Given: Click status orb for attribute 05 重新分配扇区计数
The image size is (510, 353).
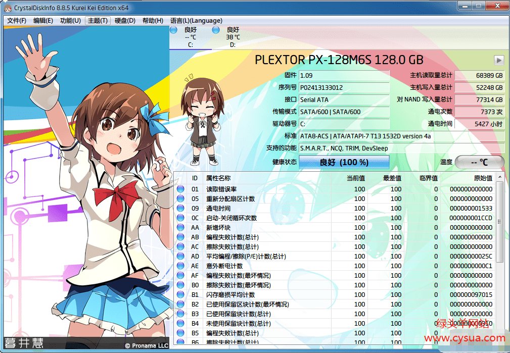Looking at the screenshot, I should point(180,198).
